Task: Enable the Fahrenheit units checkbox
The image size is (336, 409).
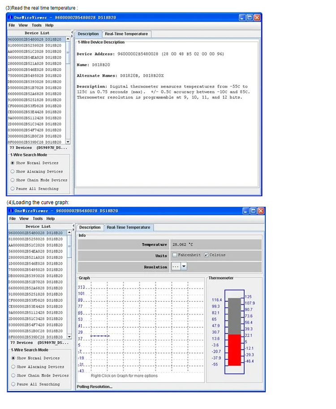Action: pos(175,255)
